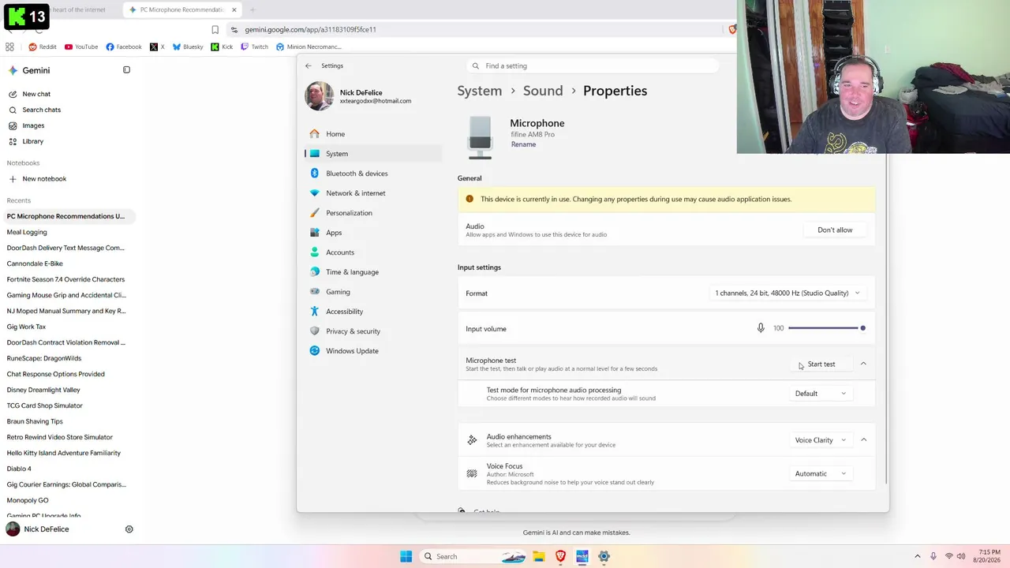Bookmark this page icon in address bar

click(215, 30)
